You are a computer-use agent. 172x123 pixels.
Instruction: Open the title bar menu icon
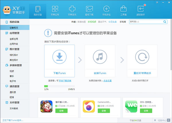click(157, 2)
